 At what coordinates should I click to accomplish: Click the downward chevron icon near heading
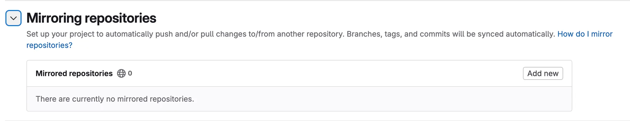14,18
